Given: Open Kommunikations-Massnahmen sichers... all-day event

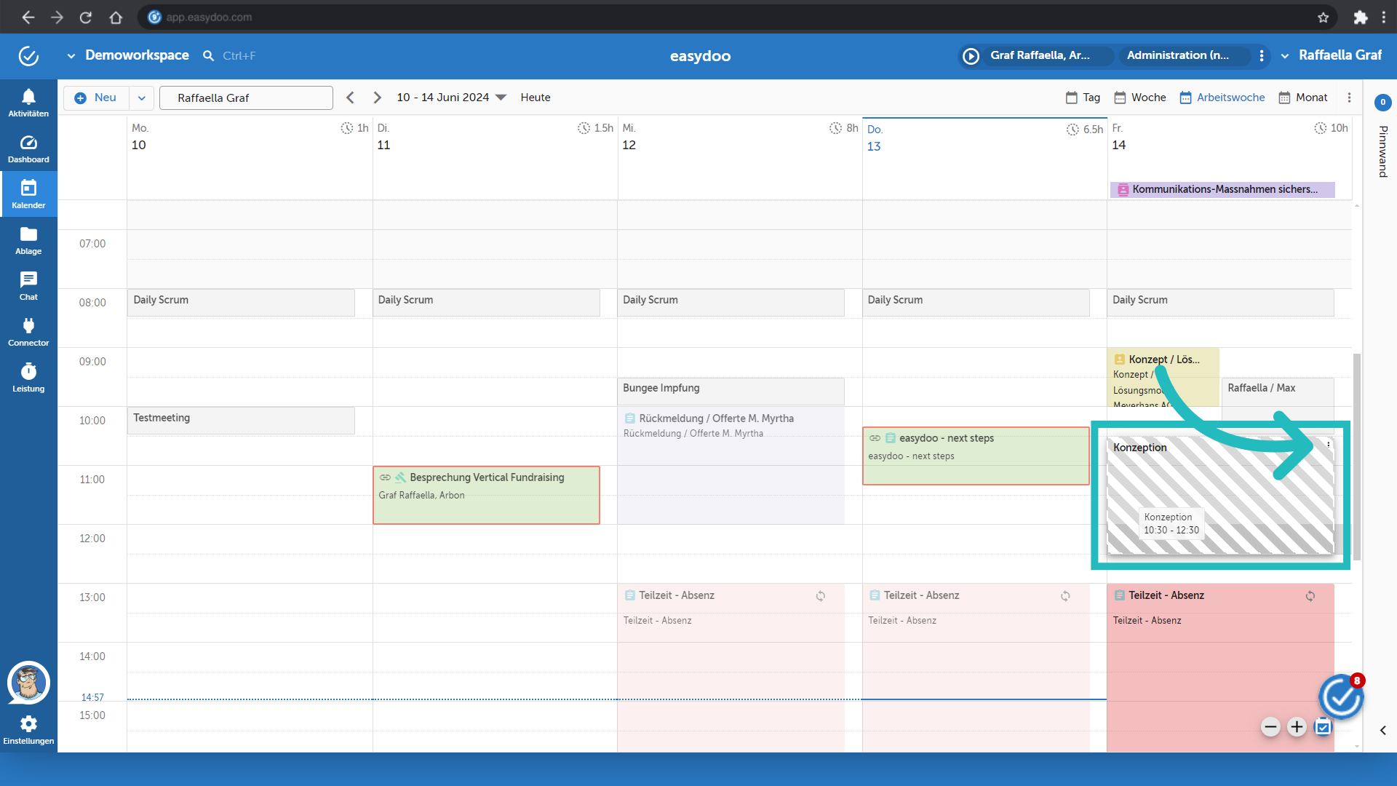Looking at the screenshot, I should pos(1222,189).
